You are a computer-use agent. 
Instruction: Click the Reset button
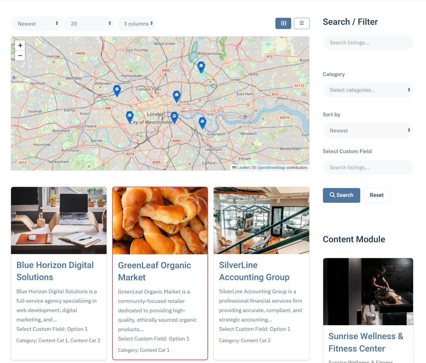point(377,195)
